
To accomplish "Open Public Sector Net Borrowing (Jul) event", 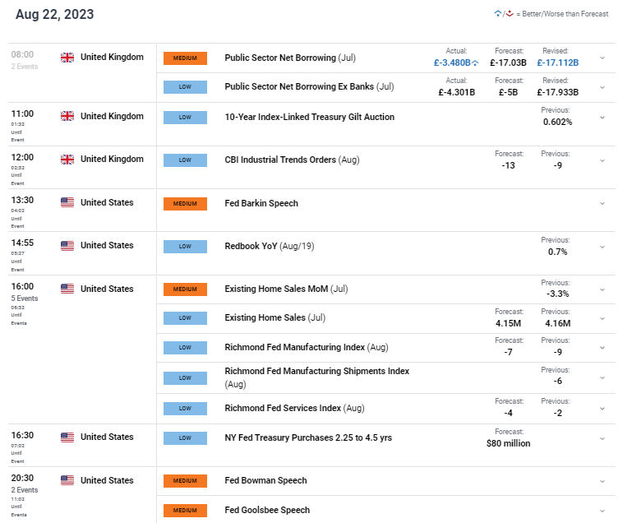I will pos(290,58).
